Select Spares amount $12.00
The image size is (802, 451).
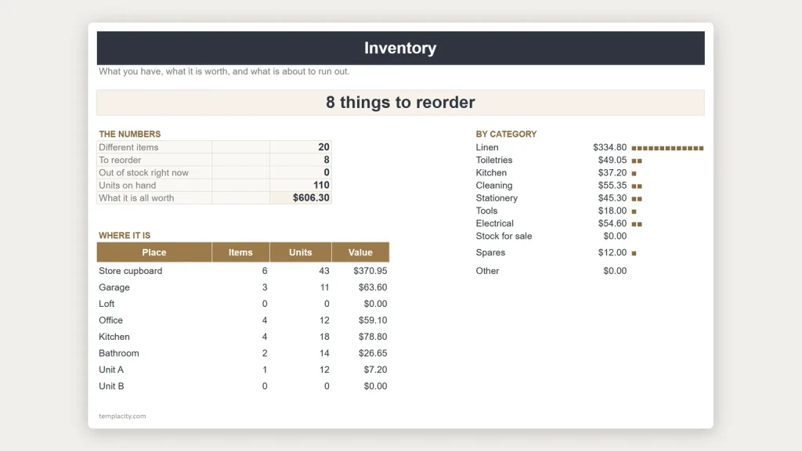click(x=612, y=253)
